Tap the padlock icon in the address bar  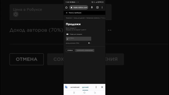[71, 7]
